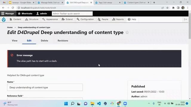Viewport: 191px width, 107px height.
Task: Switch to the Saranya Google Slides tab
Action: (x=21, y=3)
